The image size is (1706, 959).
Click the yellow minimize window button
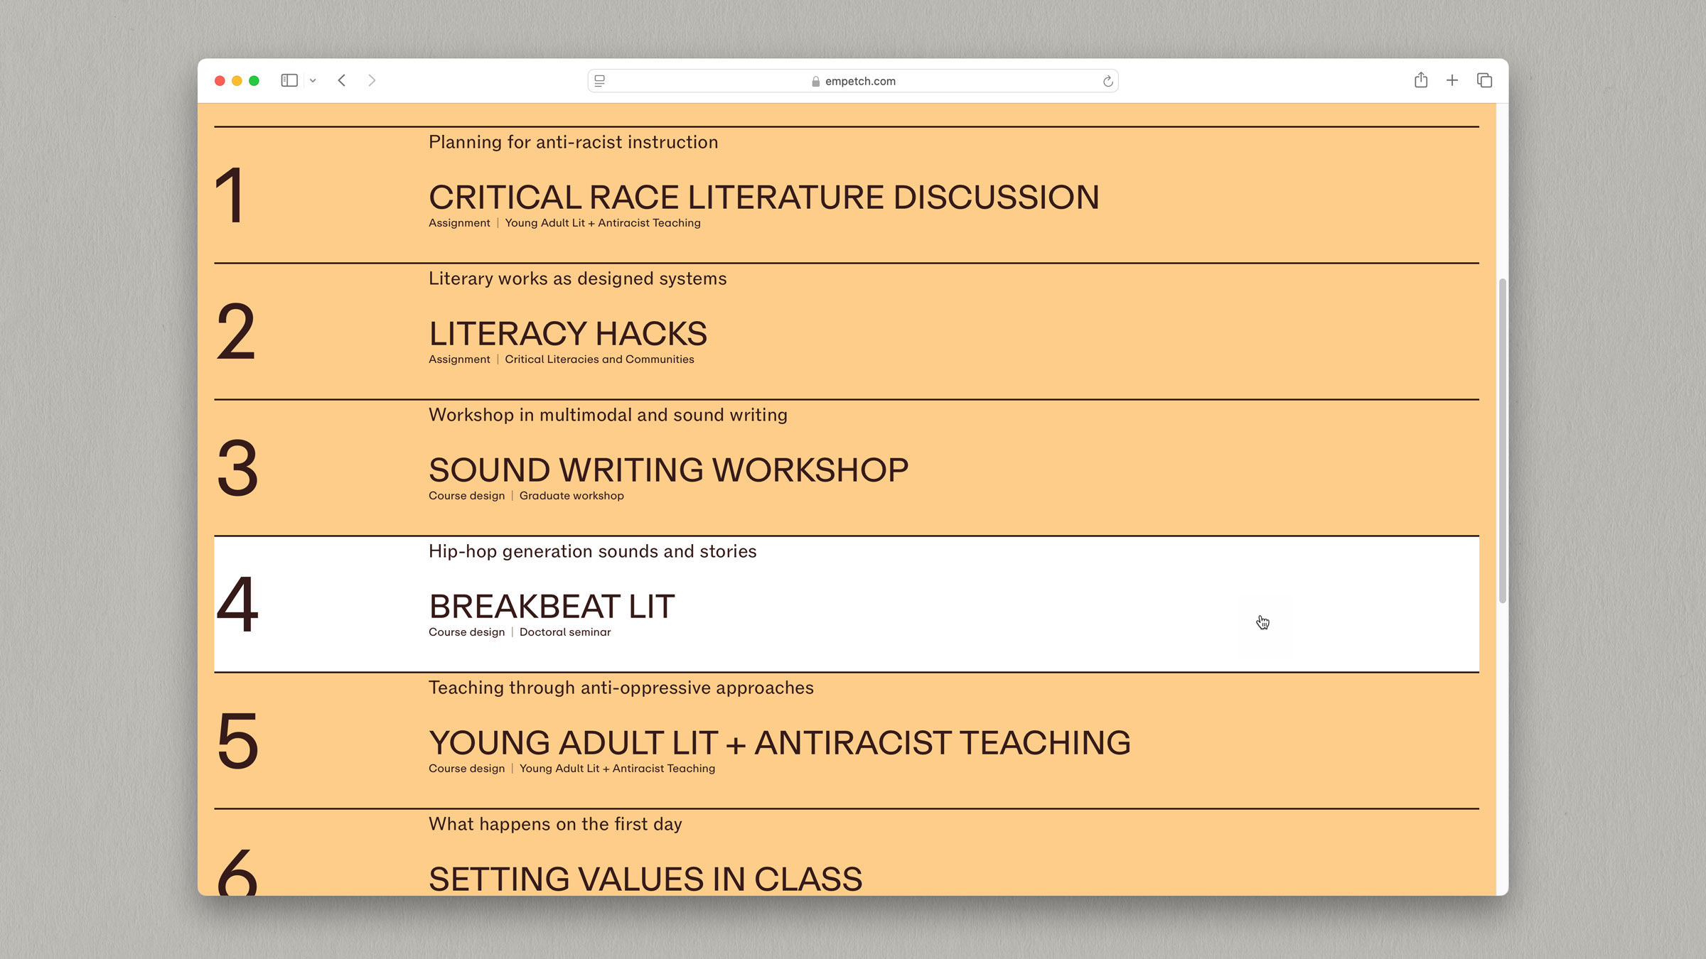click(x=237, y=81)
